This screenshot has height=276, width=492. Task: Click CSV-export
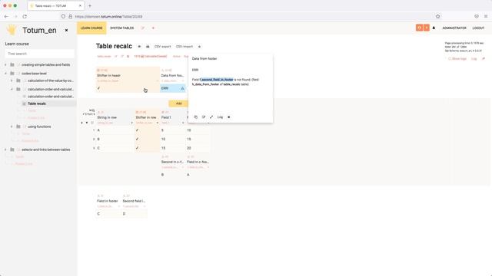click(162, 47)
